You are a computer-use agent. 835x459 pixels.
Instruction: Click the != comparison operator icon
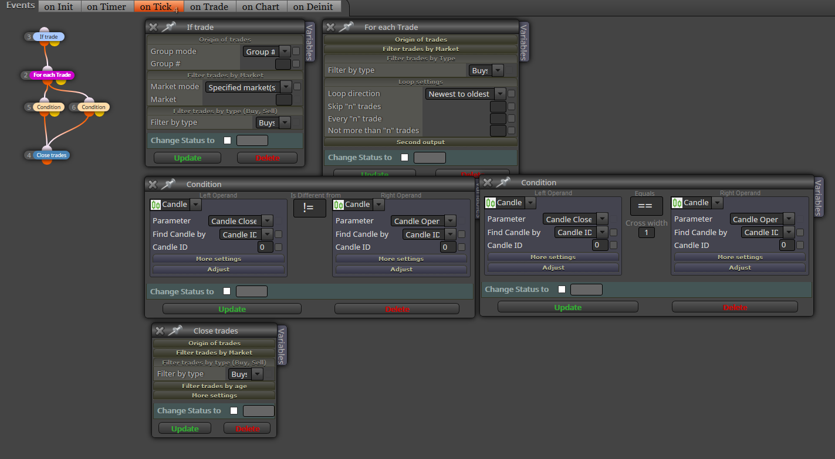pyautogui.click(x=309, y=208)
